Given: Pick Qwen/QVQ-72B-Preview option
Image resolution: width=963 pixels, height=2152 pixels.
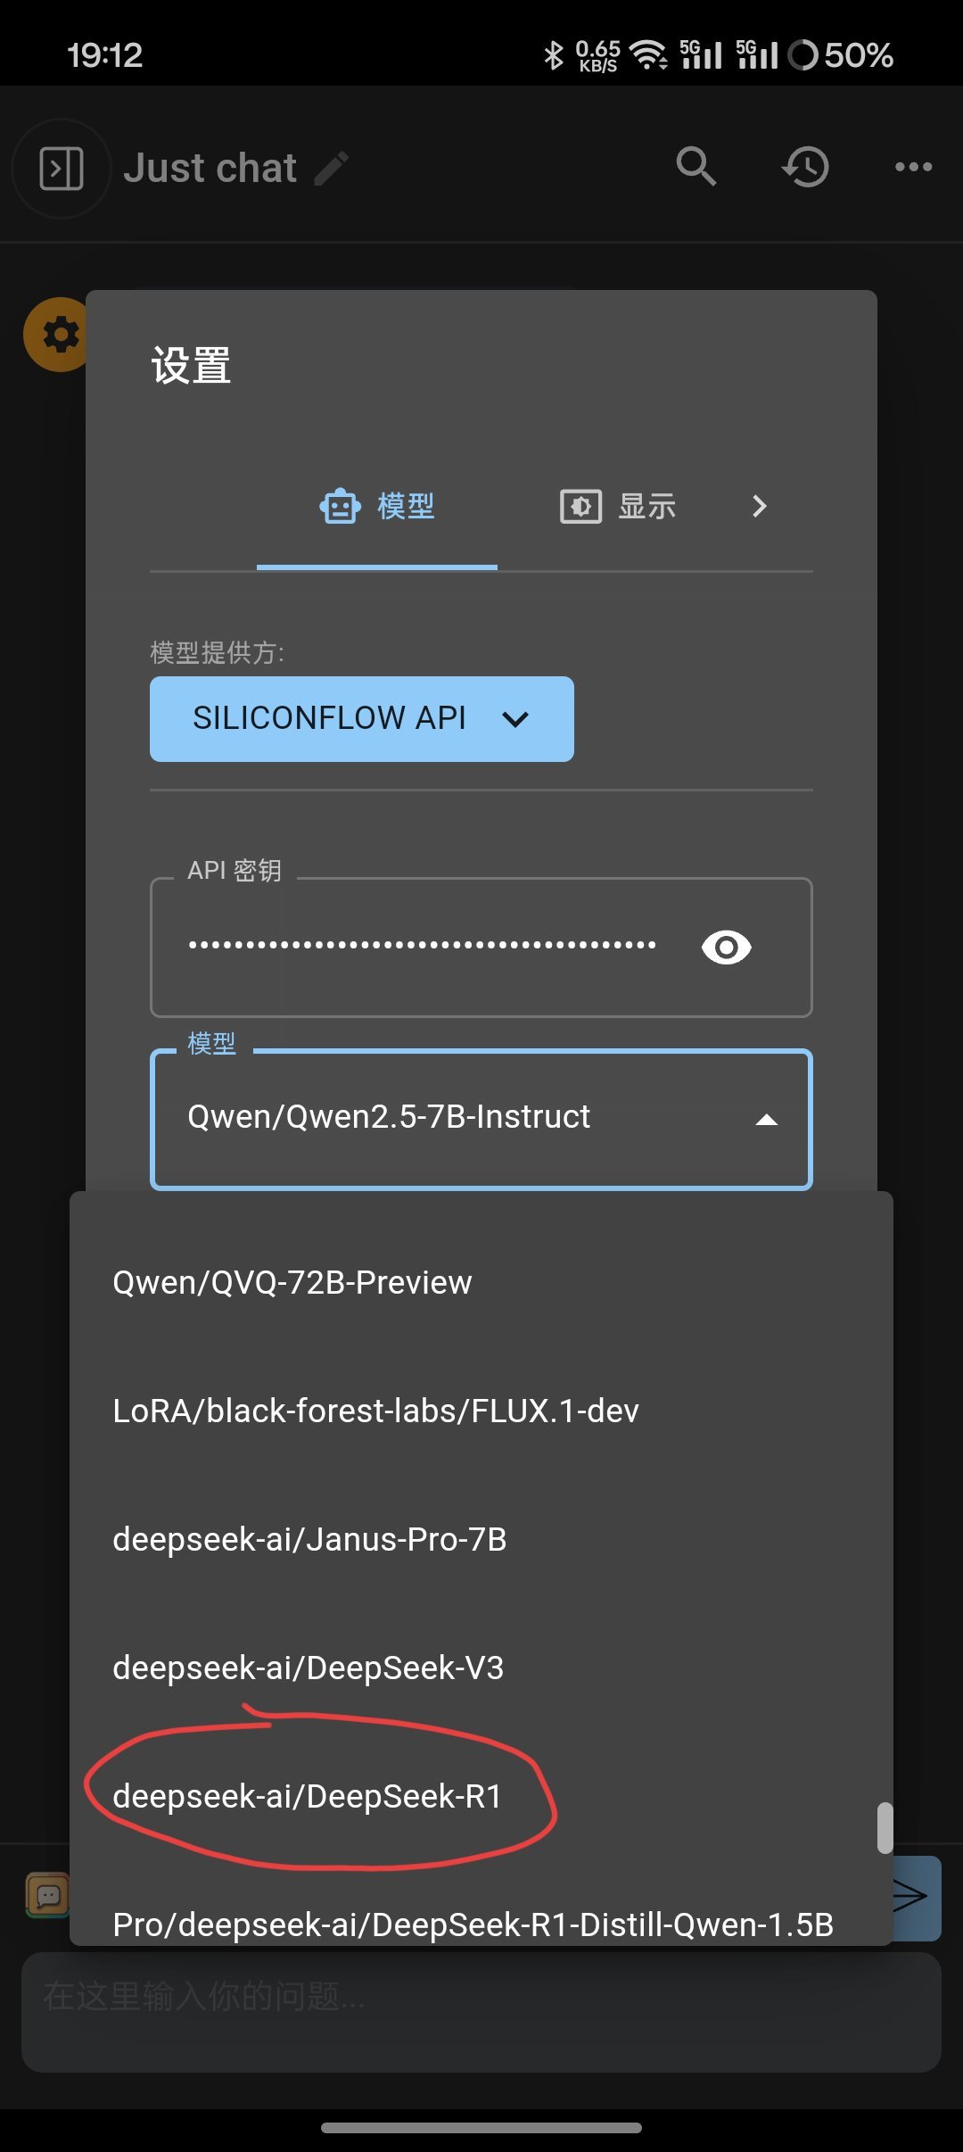Looking at the screenshot, I should pos(292,1282).
